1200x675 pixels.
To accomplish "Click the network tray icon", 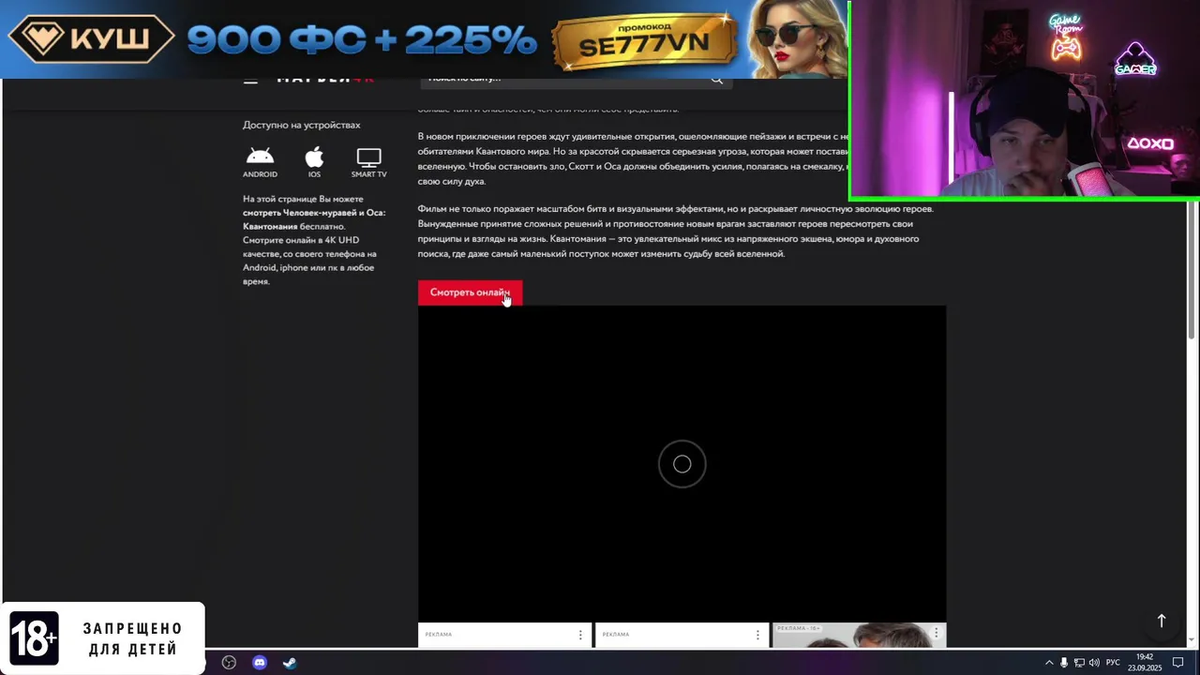I will coord(1079,663).
